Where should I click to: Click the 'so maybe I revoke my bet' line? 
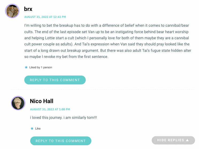pyautogui.click(x=66, y=57)
